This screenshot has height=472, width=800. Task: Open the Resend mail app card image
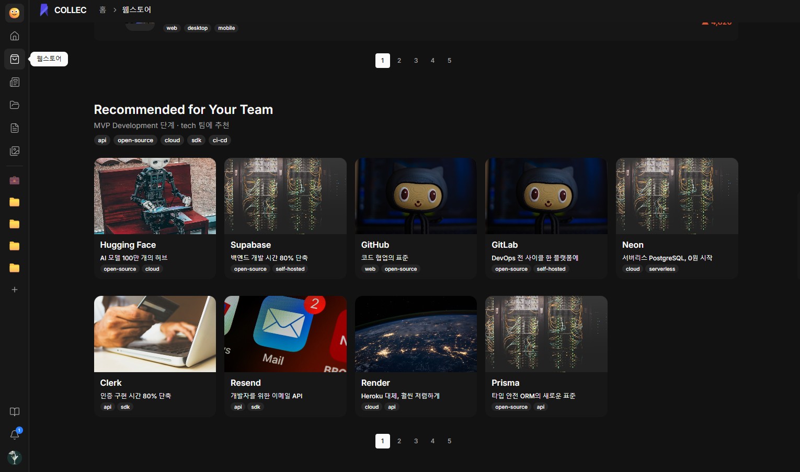(285, 334)
